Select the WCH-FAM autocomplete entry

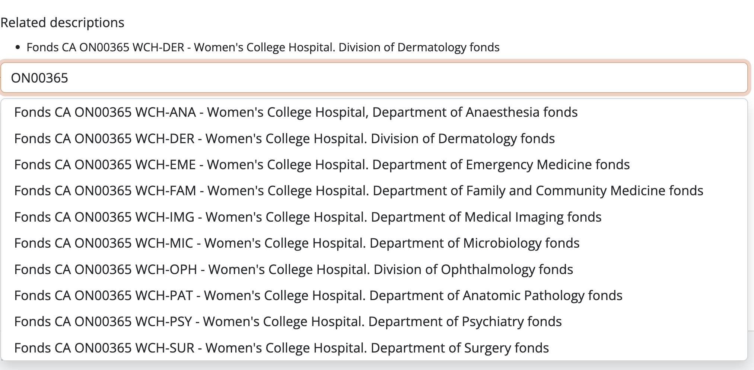[x=359, y=191]
